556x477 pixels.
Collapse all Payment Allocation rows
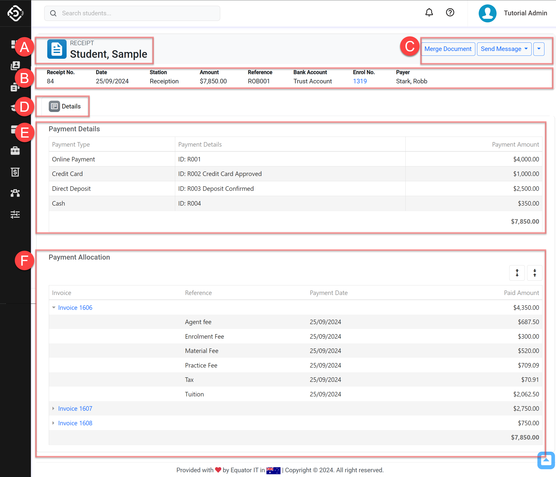534,273
